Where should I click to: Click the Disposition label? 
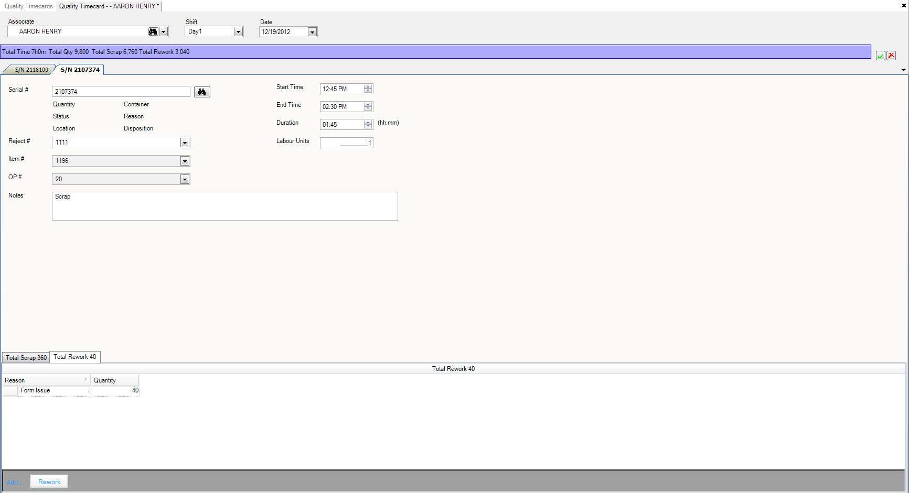138,128
